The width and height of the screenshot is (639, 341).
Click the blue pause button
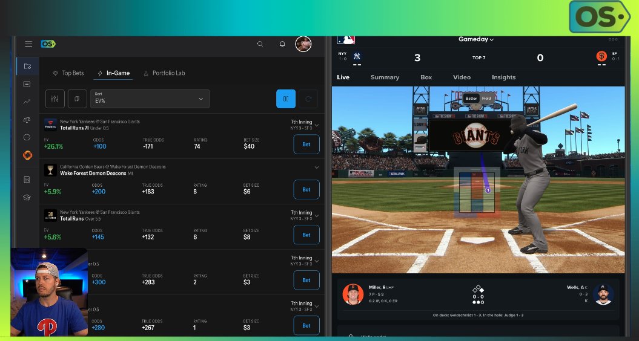point(286,99)
